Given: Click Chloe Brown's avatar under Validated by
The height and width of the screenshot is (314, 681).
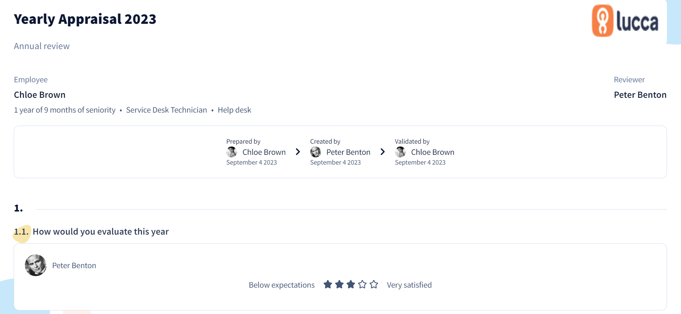Looking at the screenshot, I should click(400, 152).
